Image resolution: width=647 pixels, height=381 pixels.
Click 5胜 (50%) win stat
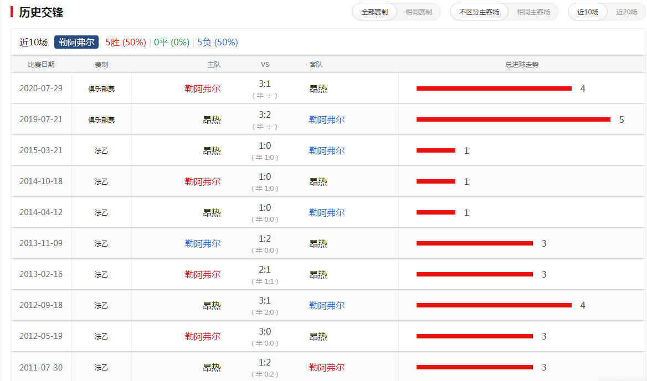pos(125,43)
